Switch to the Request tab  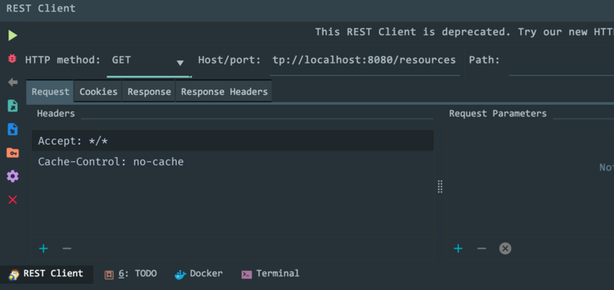50,92
